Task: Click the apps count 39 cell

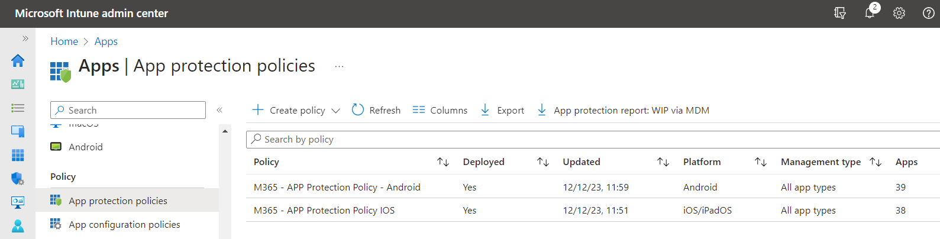Action: 900,187
